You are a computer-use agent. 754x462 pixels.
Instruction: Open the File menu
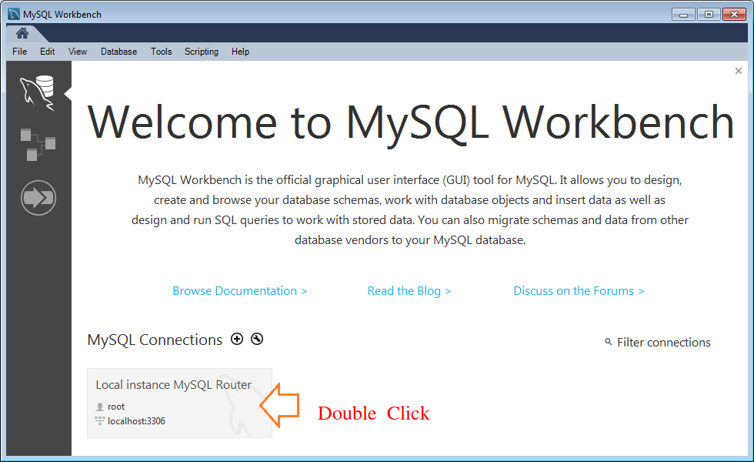(x=20, y=52)
